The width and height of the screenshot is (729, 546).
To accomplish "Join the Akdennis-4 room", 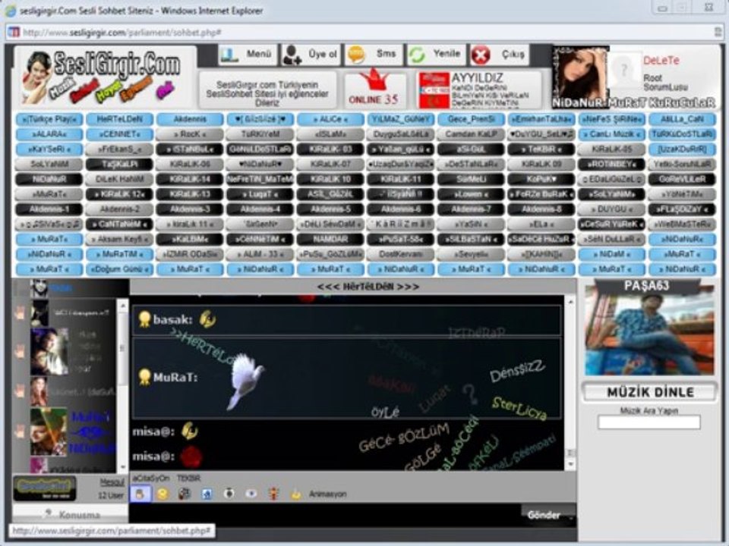I will point(260,209).
